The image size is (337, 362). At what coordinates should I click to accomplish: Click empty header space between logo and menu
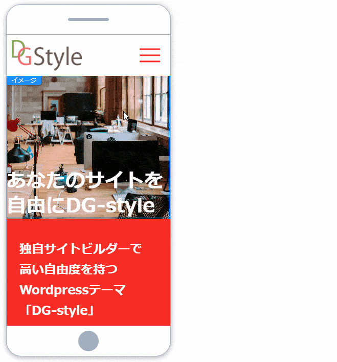pyautogui.click(x=110, y=55)
